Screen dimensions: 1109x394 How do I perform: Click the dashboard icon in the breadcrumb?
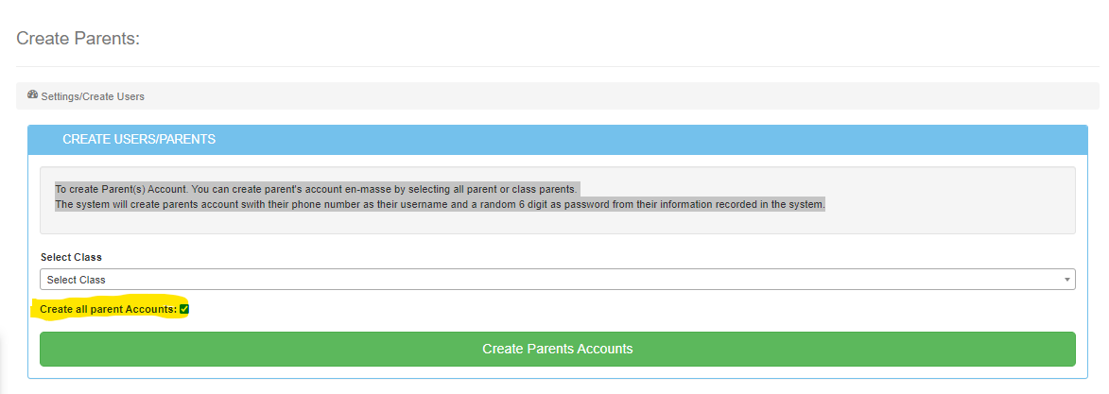33,95
